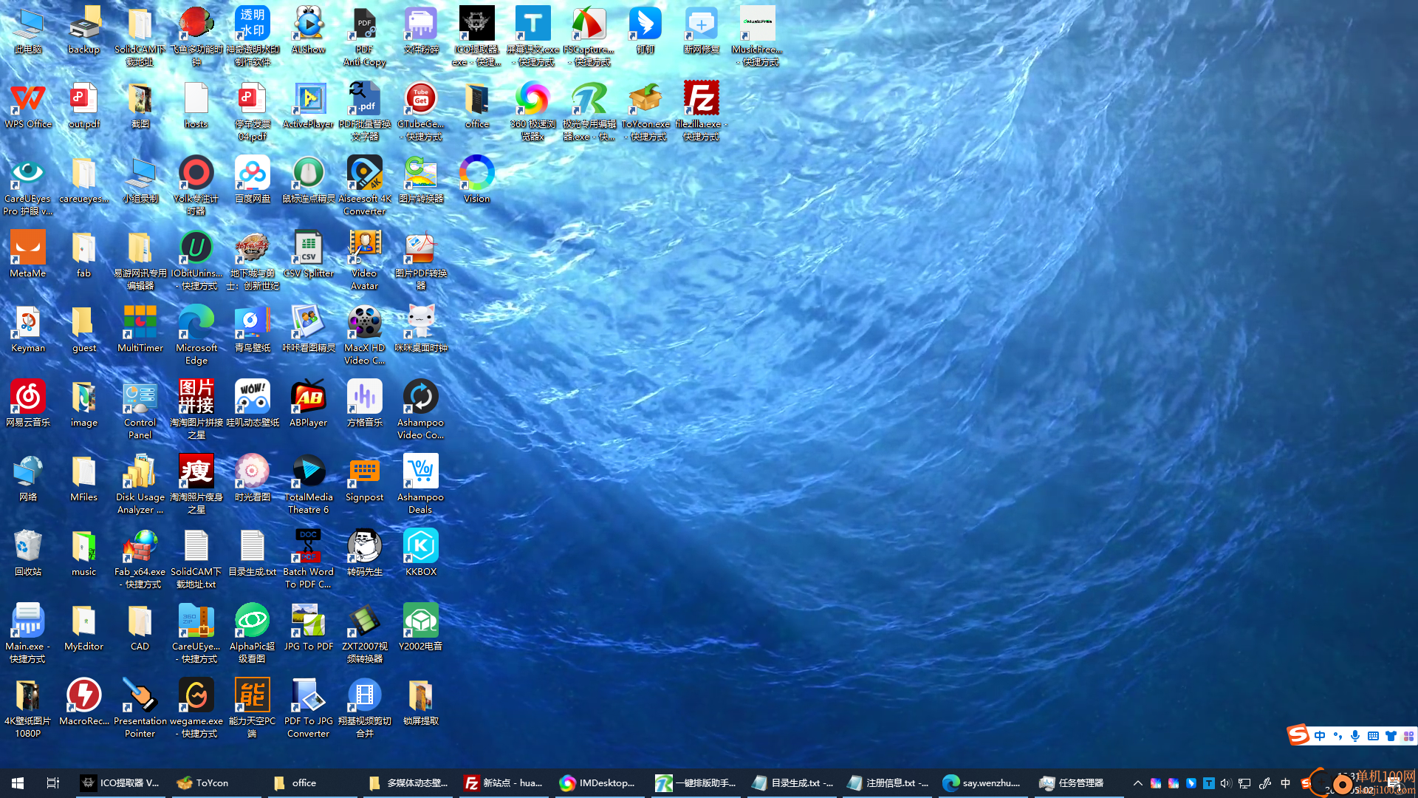Viewport: 1418px width, 798px height.
Task: Open the Ashampoo Deals icon
Action: pyautogui.click(x=421, y=485)
